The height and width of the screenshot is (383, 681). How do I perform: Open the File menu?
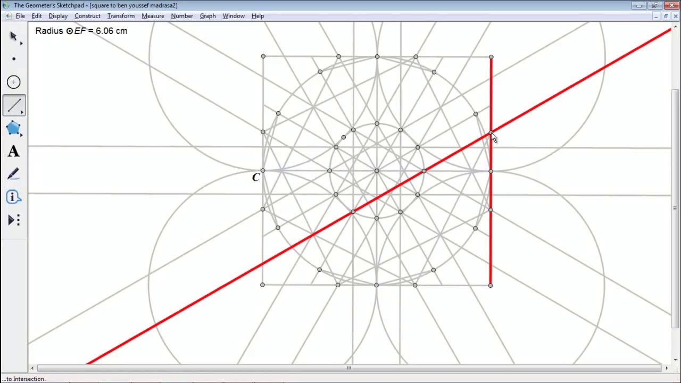[x=20, y=16]
